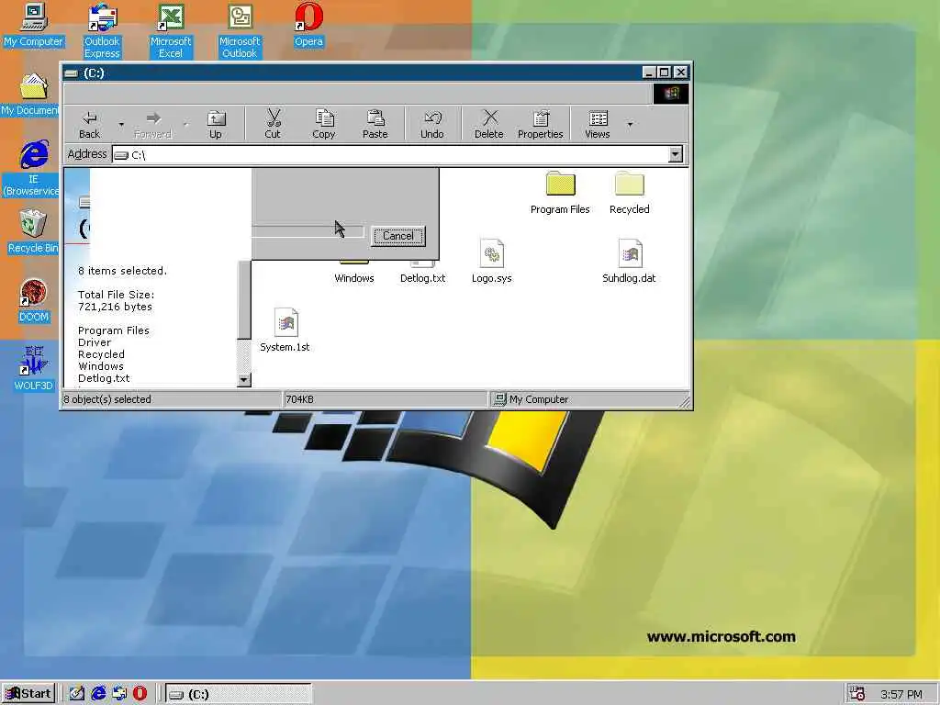
Task: Click inside the Address field showing C:\
Action: click(390, 154)
